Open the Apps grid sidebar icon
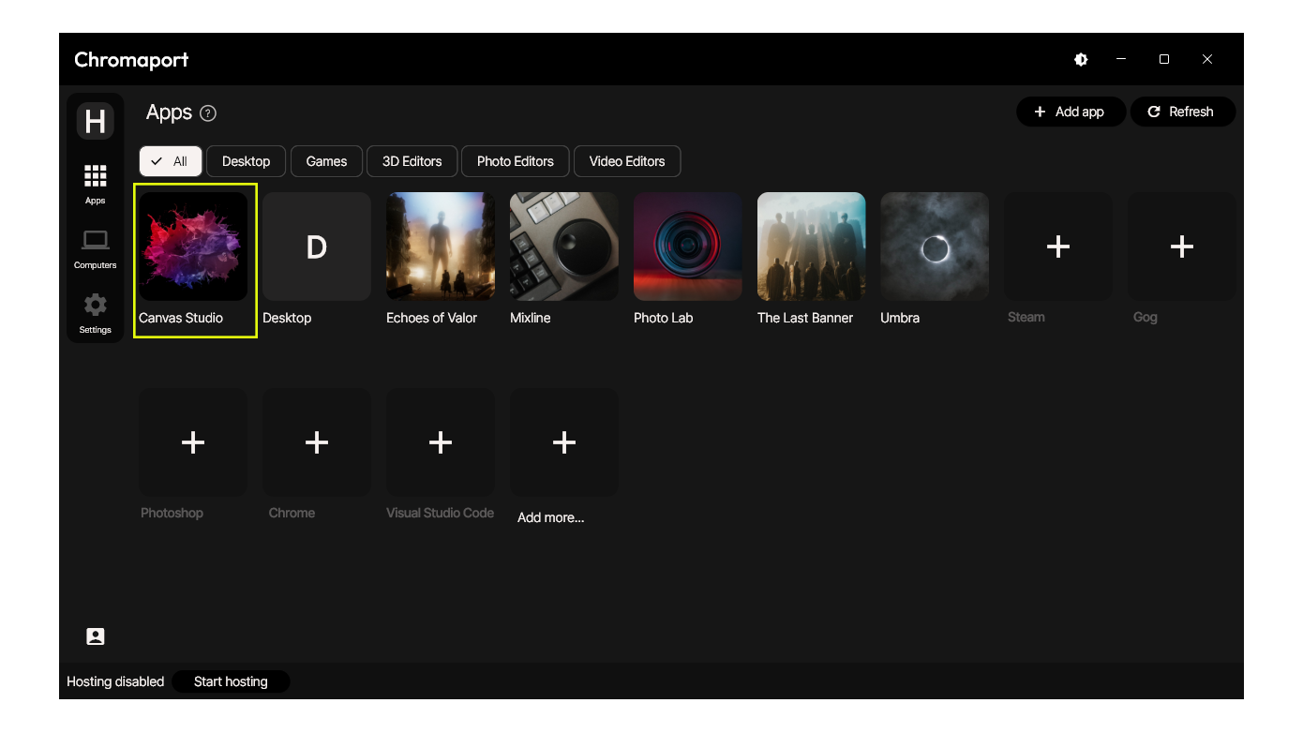The image size is (1303, 733). pyautogui.click(x=95, y=177)
